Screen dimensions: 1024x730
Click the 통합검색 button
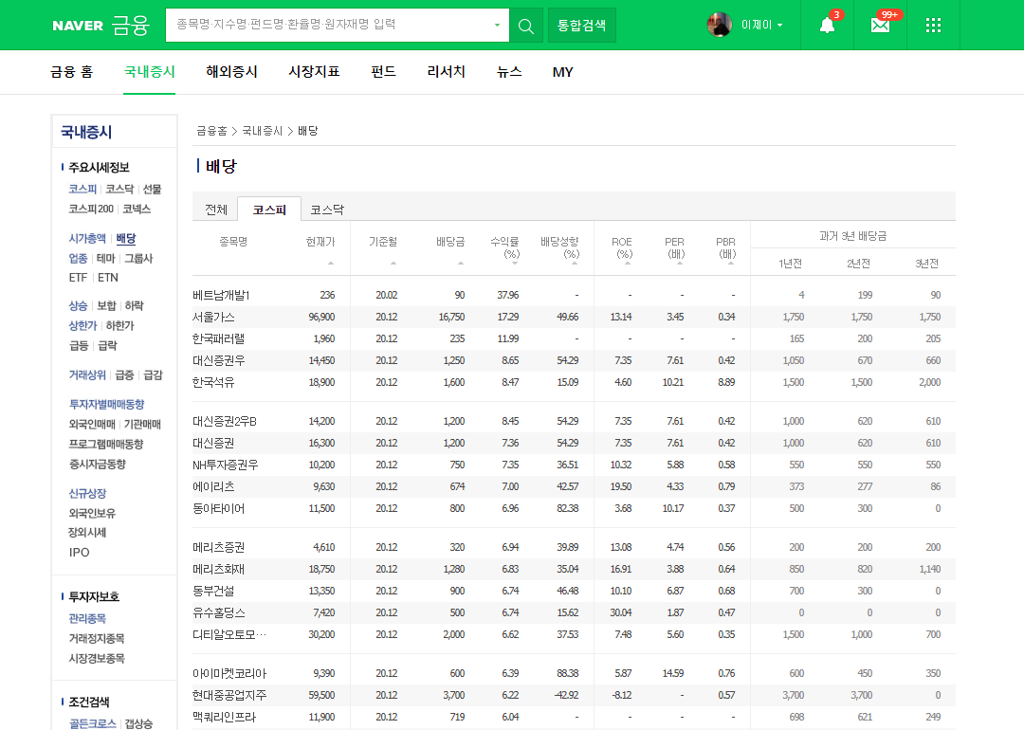coord(581,26)
